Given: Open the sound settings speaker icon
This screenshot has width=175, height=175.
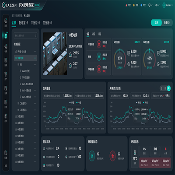Looking at the screenshot, I should click(156, 5).
